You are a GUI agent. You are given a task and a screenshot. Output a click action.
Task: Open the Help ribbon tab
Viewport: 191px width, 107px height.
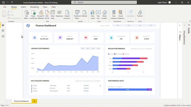pos(53,7)
